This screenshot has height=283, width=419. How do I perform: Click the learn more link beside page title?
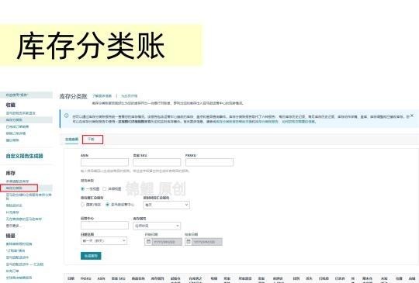(x=102, y=96)
